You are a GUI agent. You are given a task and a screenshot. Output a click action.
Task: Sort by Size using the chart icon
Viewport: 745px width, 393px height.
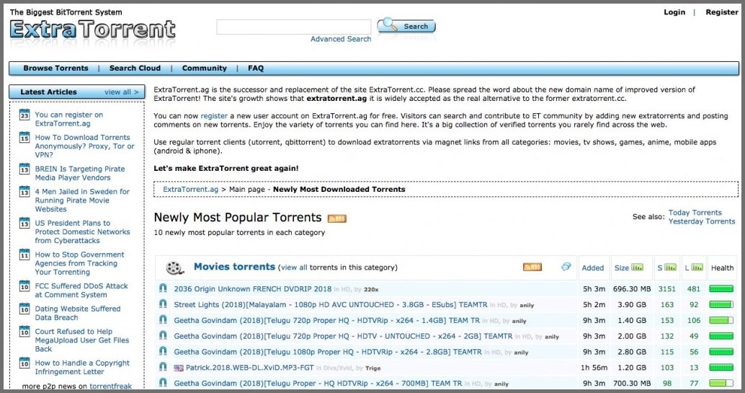coord(637,268)
